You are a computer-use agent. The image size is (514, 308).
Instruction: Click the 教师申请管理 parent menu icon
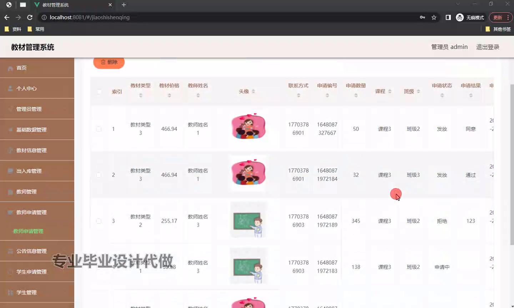coord(10,212)
